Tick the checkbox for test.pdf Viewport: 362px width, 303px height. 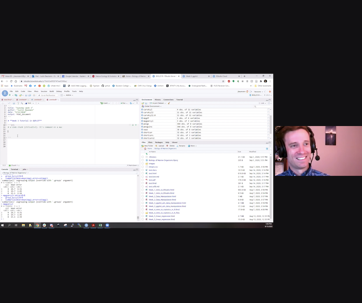coord(142,180)
